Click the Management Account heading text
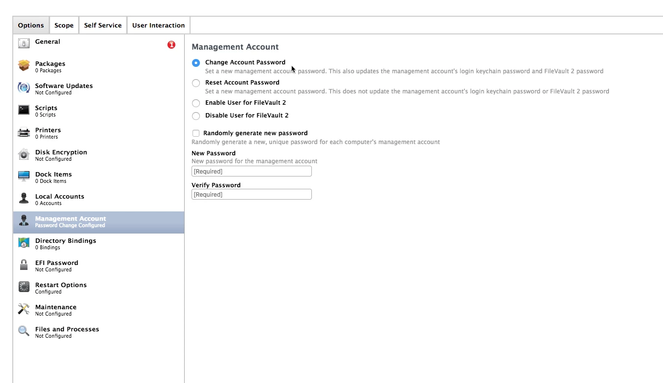 point(235,47)
